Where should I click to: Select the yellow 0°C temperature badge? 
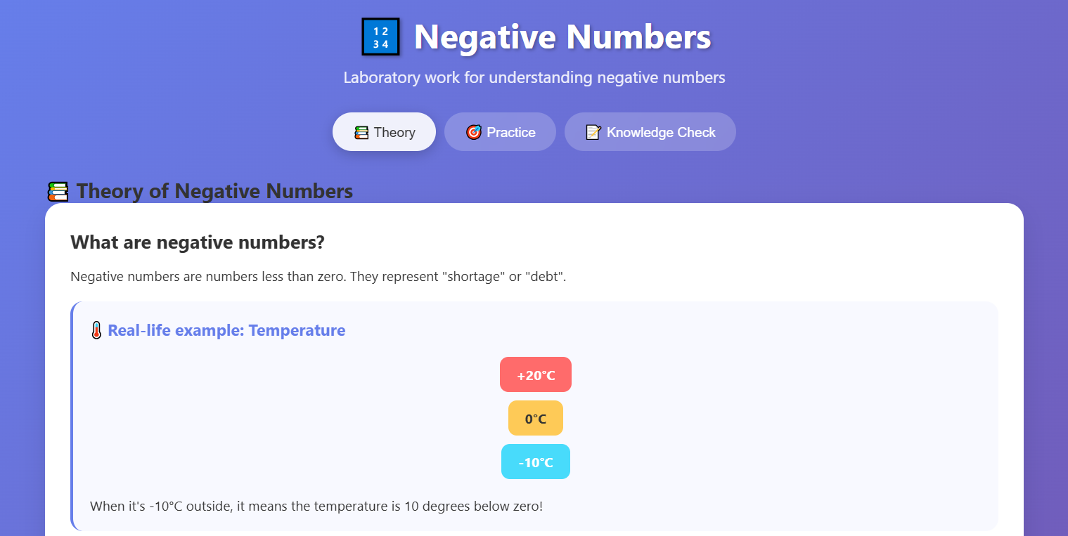(536, 418)
